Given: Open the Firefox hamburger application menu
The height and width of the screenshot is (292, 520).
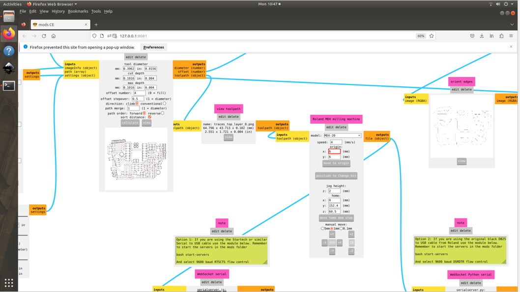Looking at the screenshot, I should [511, 36].
